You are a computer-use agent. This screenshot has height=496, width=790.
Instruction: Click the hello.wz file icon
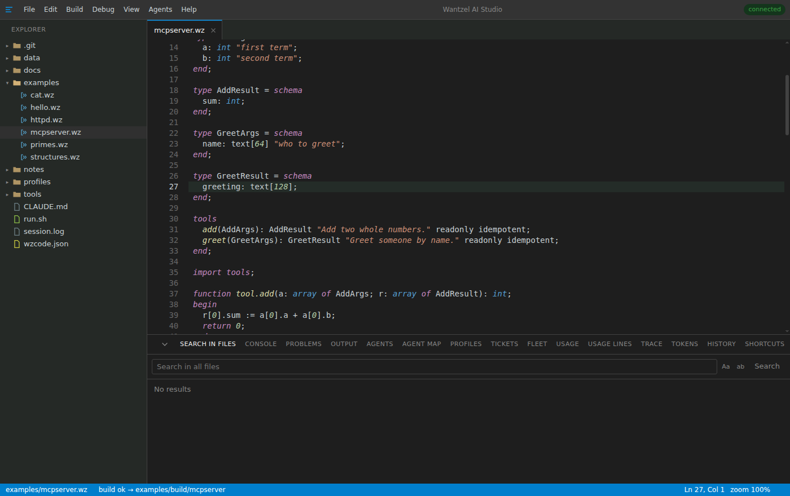pyautogui.click(x=24, y=108)
